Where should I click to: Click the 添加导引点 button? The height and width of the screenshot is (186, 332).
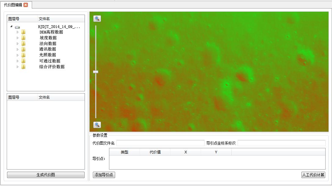click(x=104, y=175)
